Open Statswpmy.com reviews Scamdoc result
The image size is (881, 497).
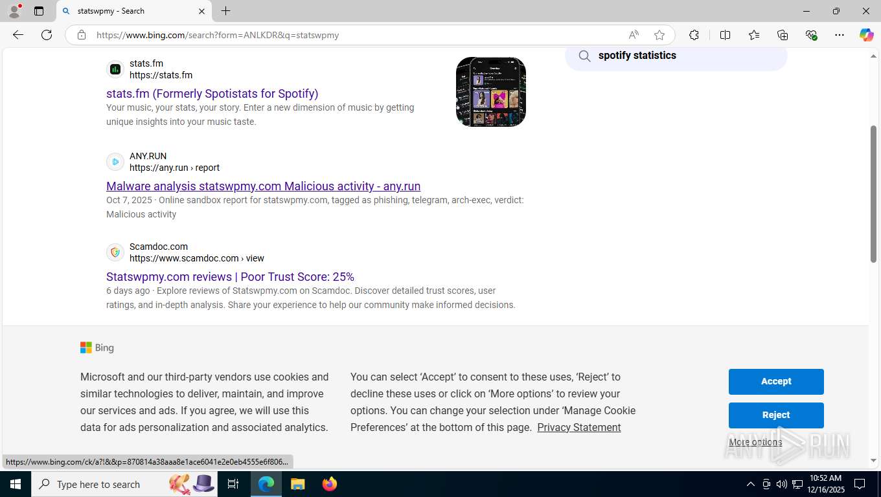click(x=230, y=277)
